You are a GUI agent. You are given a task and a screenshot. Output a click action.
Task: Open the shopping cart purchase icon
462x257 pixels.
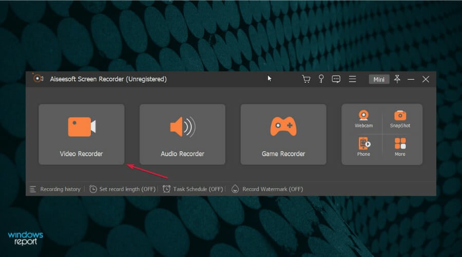[x=306, y=79]
